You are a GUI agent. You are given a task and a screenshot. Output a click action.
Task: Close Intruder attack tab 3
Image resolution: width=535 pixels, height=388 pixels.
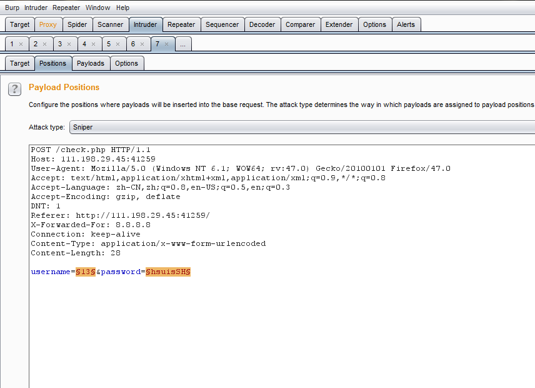pos(69,44)
